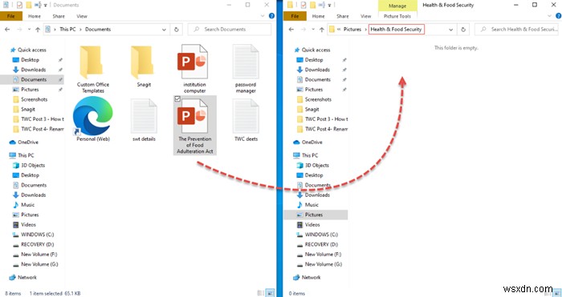Click Back arrow in Health & Food Security window
Image resolution: width=562 pixels, height=297 pixels.
click(x=291, y=30)
